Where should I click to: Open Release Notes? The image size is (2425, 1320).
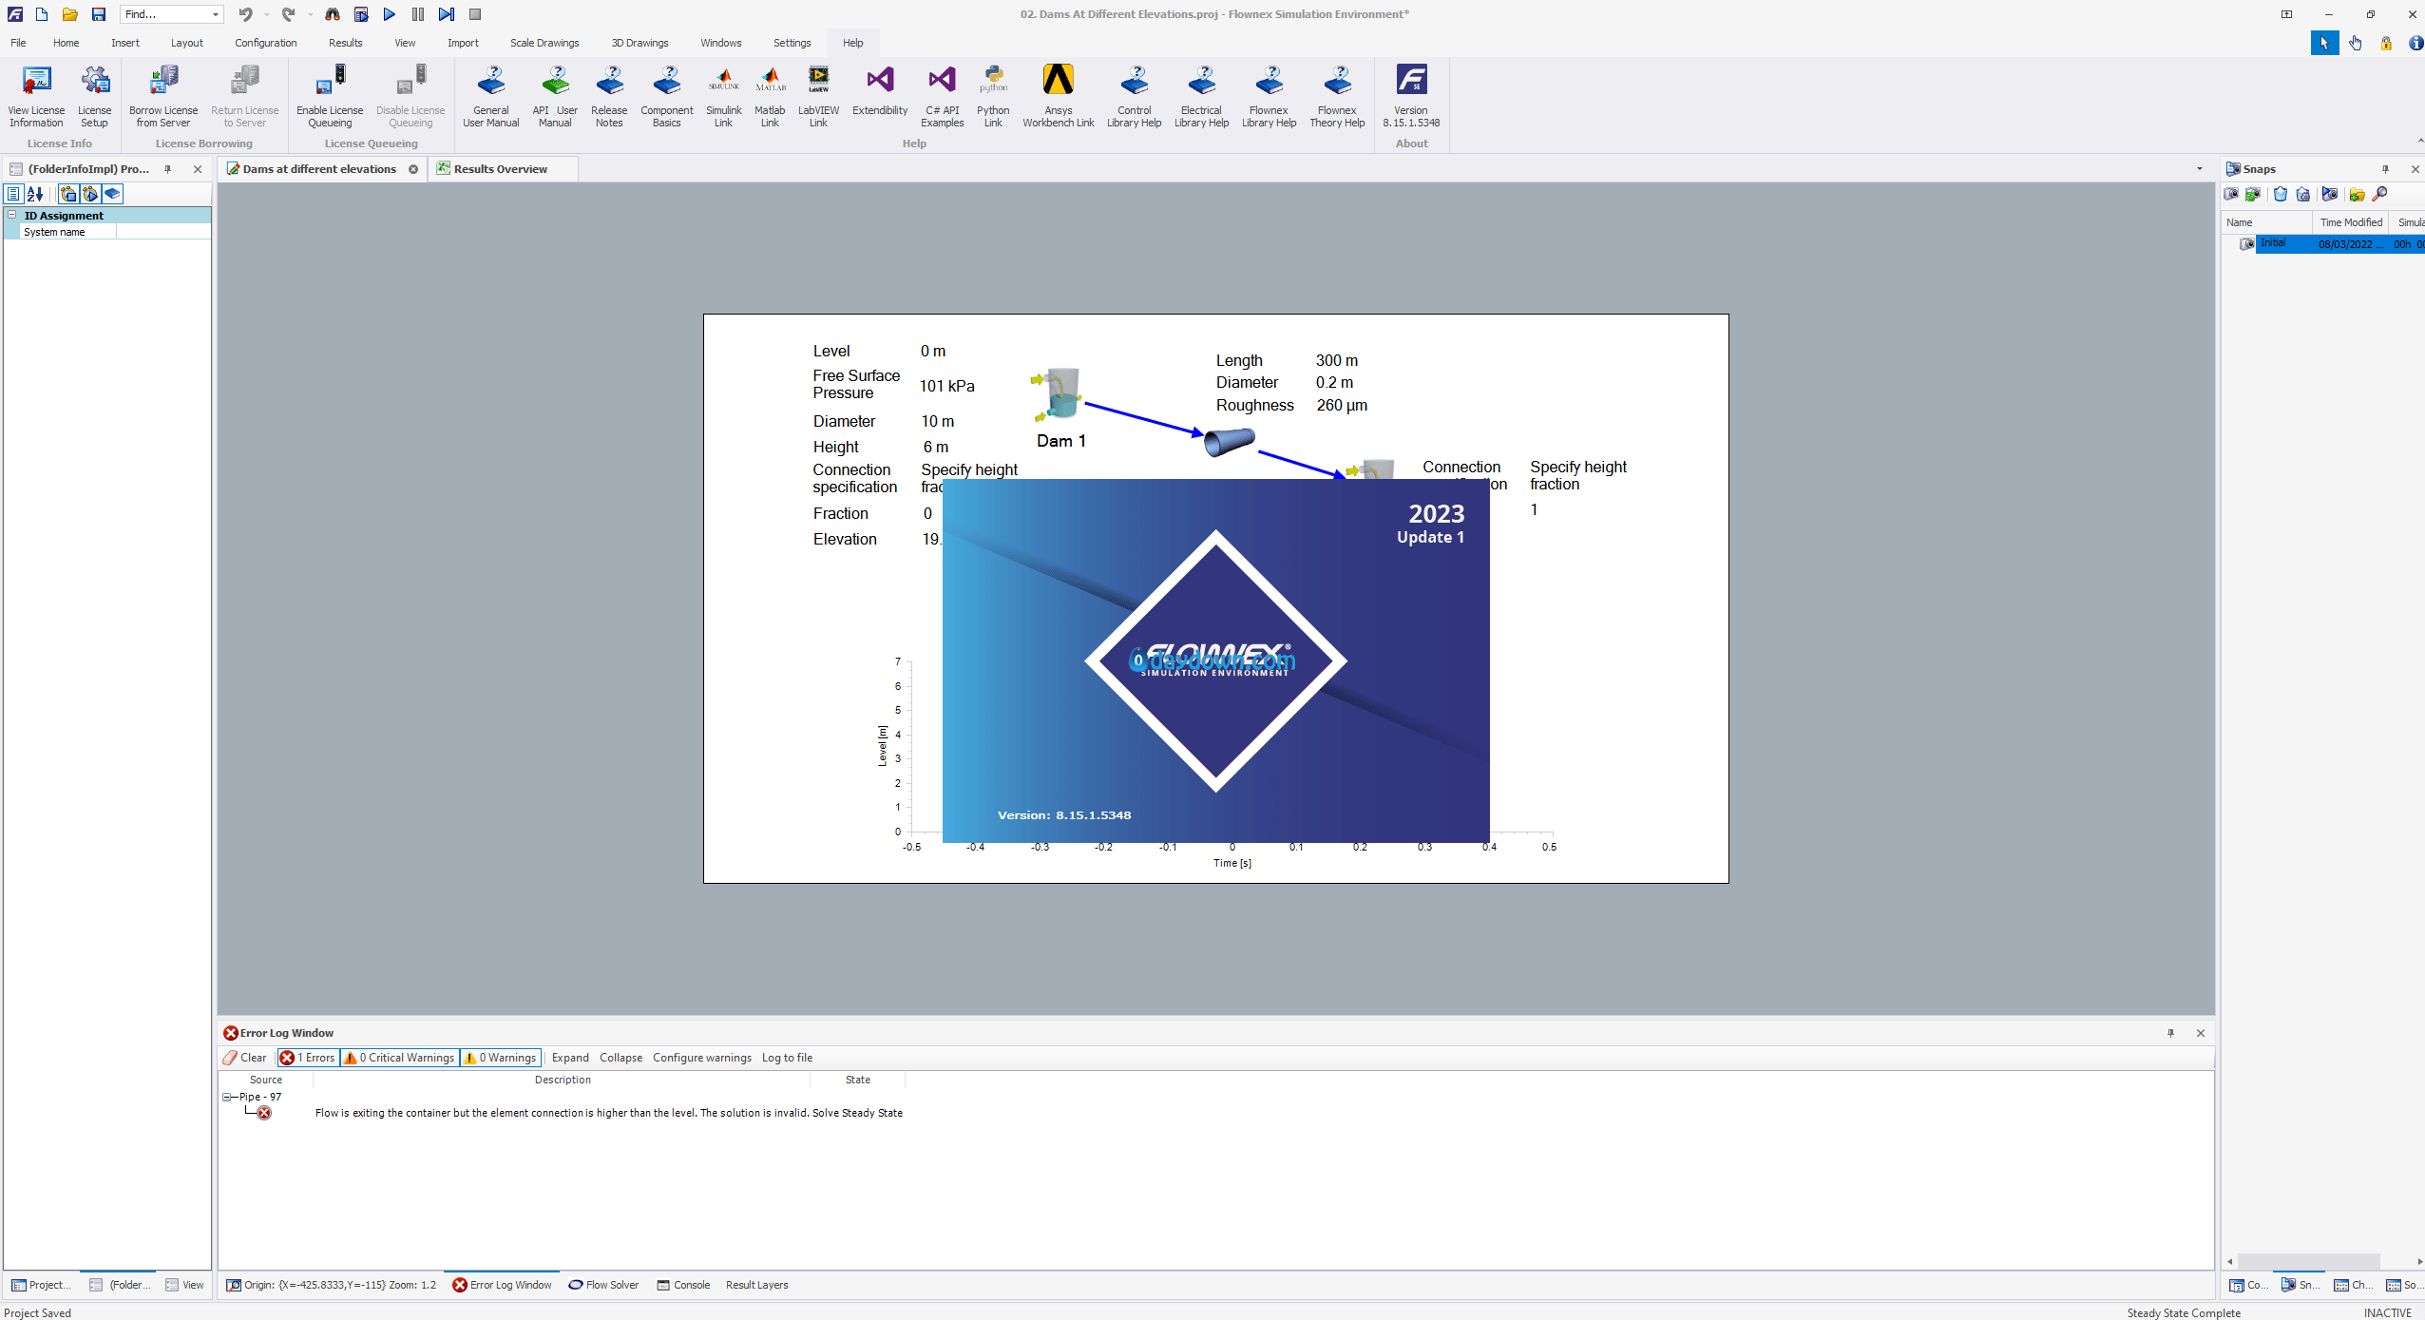(x=609, y=96)
